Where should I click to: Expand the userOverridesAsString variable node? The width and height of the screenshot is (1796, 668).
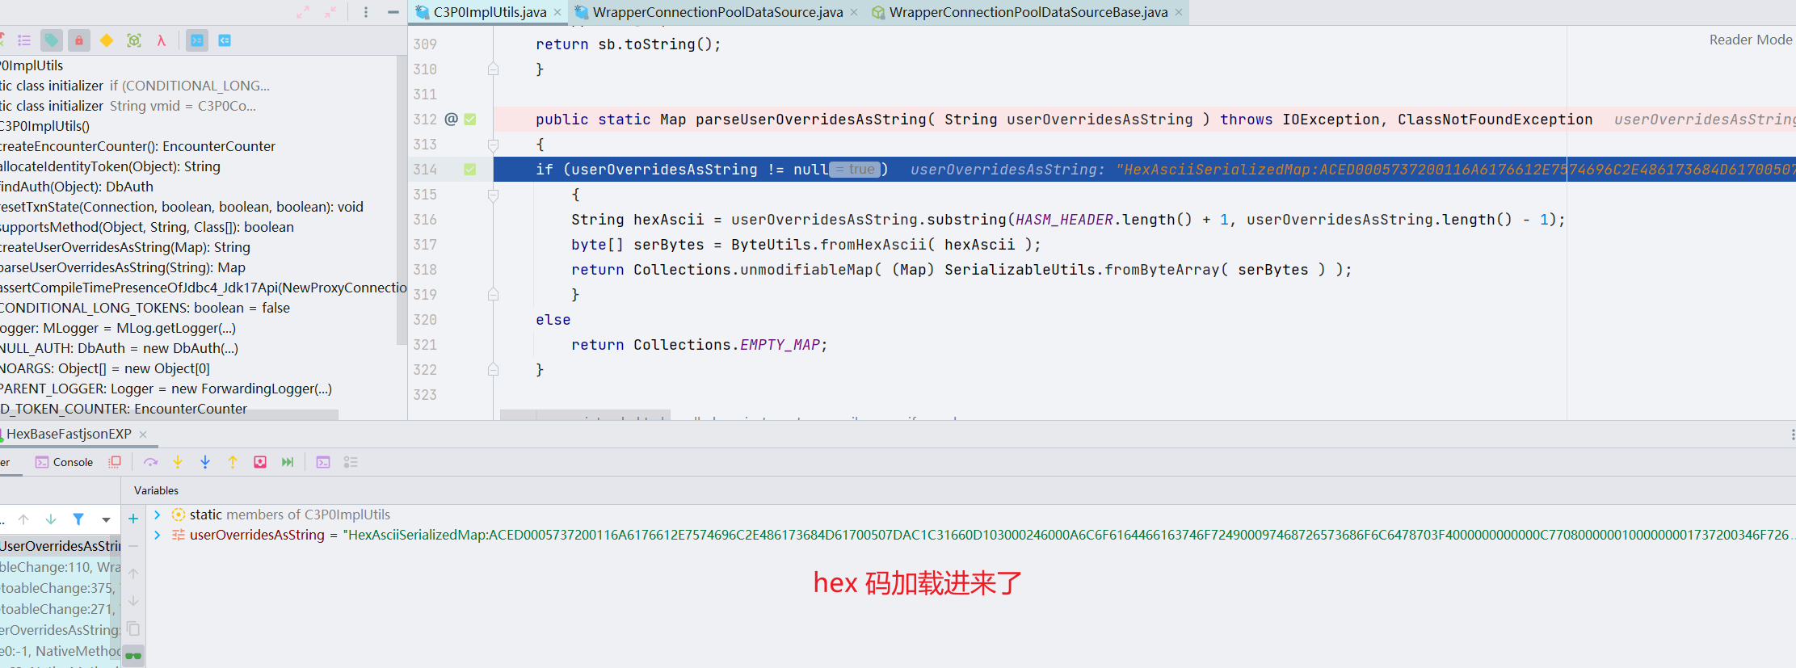158,535
